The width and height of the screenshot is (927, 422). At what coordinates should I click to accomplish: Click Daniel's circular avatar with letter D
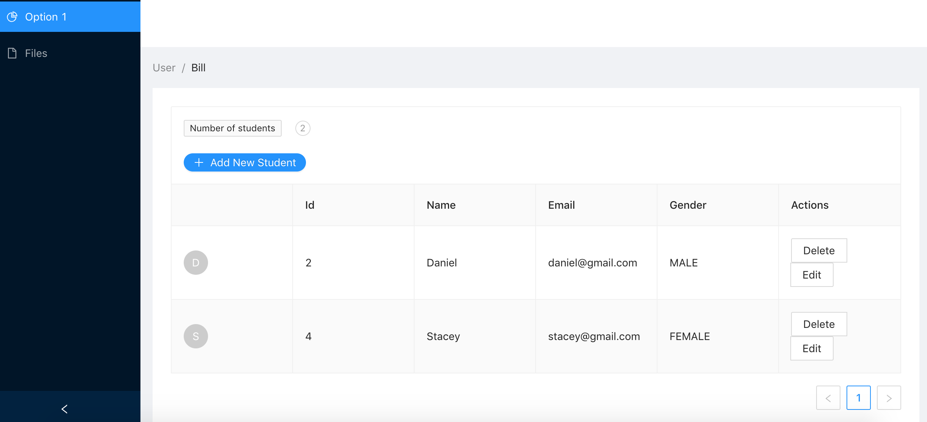tap(195, 262)
